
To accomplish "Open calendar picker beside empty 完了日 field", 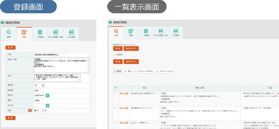I will (48, 106).
